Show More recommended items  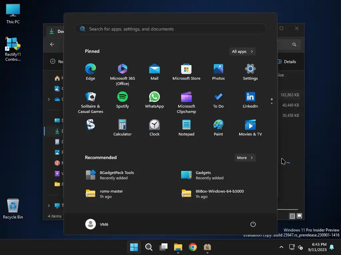click(x=245, y=158)
